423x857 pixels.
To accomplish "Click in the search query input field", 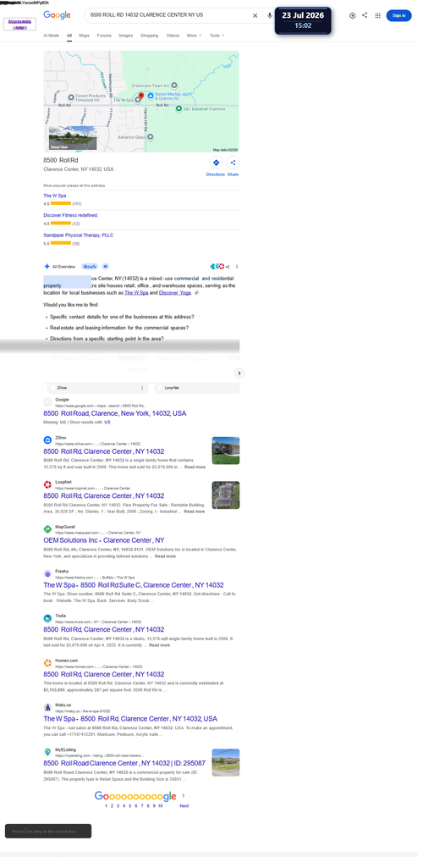I will point(169,15).
